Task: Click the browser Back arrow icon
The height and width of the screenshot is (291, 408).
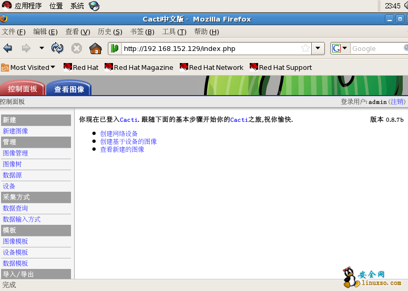Action: (8, 48)
